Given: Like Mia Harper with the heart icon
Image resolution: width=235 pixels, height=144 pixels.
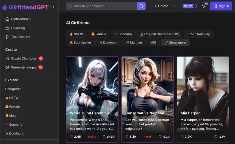Looking at the screenshot, I should [182, 137].
